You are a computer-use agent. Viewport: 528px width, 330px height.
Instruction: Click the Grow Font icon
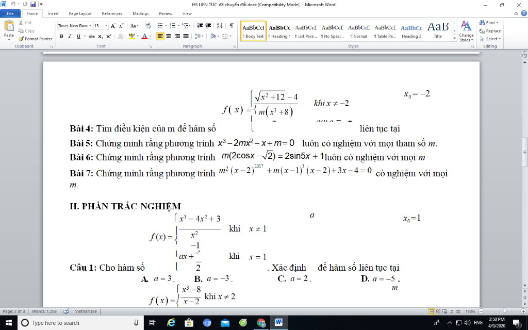(113, 26)
